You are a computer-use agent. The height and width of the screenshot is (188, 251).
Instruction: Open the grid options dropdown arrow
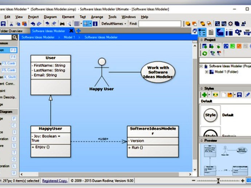pyautogui.click(x=81, y=24)
